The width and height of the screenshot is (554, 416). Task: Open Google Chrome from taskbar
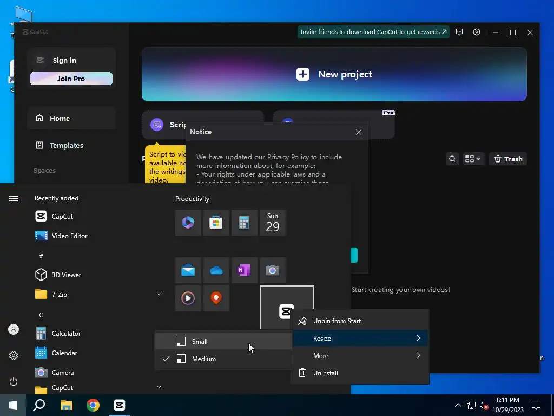pos(93,405)
